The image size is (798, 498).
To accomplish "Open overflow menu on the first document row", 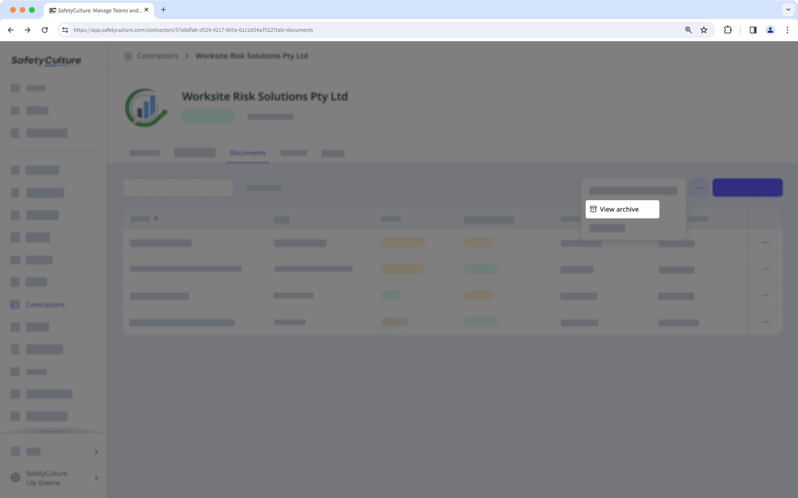I will (x=765, y=242).
